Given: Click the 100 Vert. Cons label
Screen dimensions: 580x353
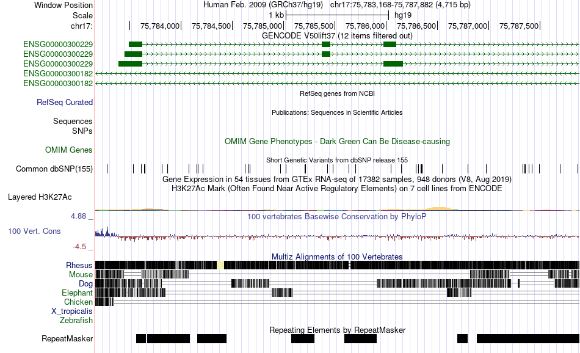Looking at the screenshot, I should click(34, 231).
